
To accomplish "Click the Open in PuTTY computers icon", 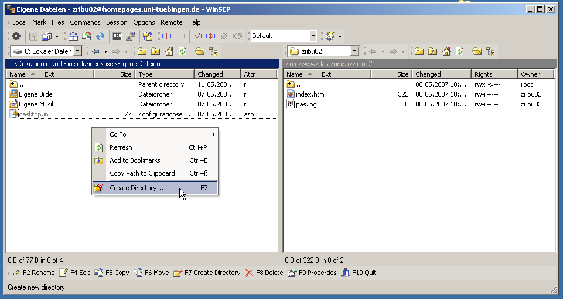I will 131,36.
